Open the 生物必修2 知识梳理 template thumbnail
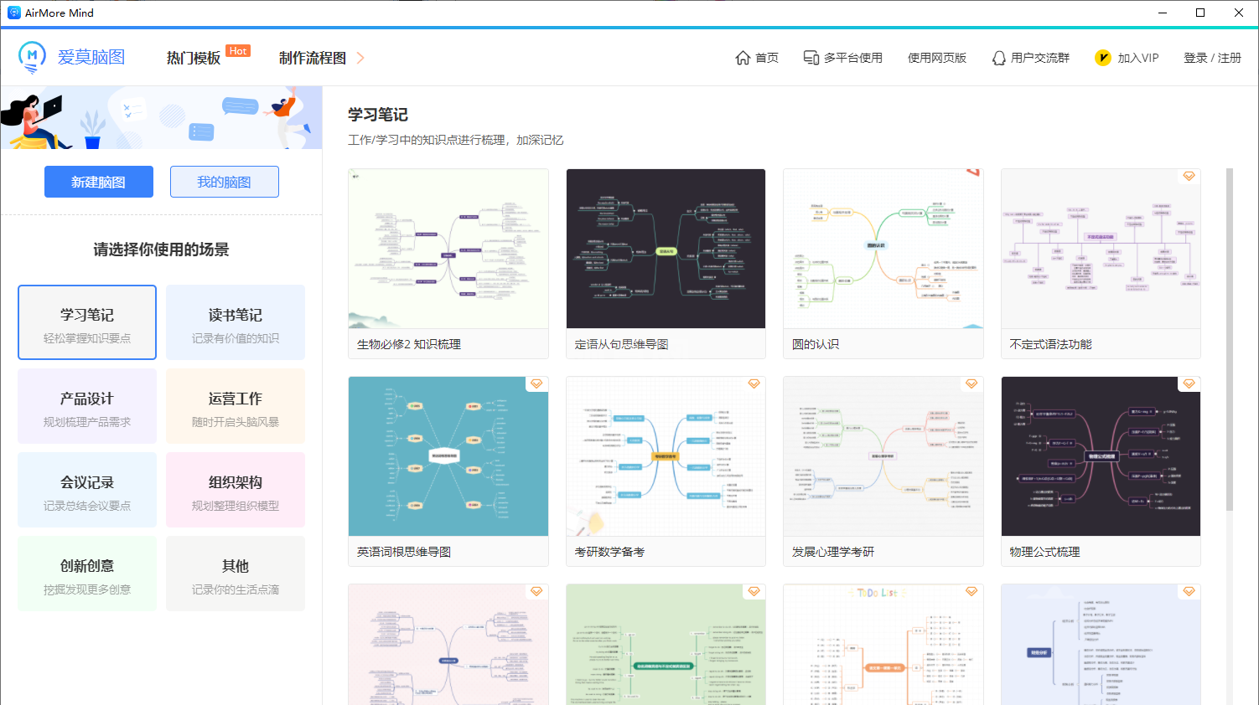1259x705 pixels. click(448, 249)
